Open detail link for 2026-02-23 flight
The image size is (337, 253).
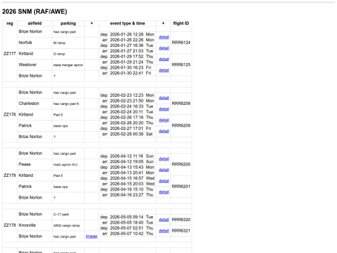(164, 98)
